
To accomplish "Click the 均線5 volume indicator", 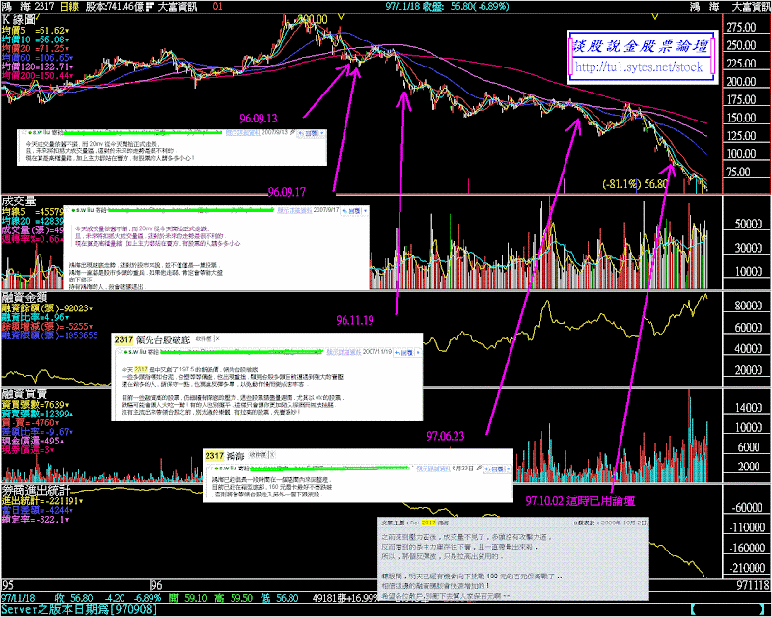I will 33,211.
